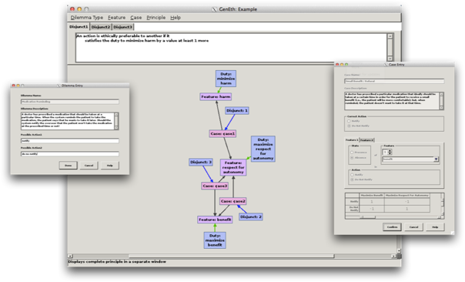Click 'Maximize Respect For Autonomy' column header
The height and width of the screenshot is (282, 465).
[406, 196]
